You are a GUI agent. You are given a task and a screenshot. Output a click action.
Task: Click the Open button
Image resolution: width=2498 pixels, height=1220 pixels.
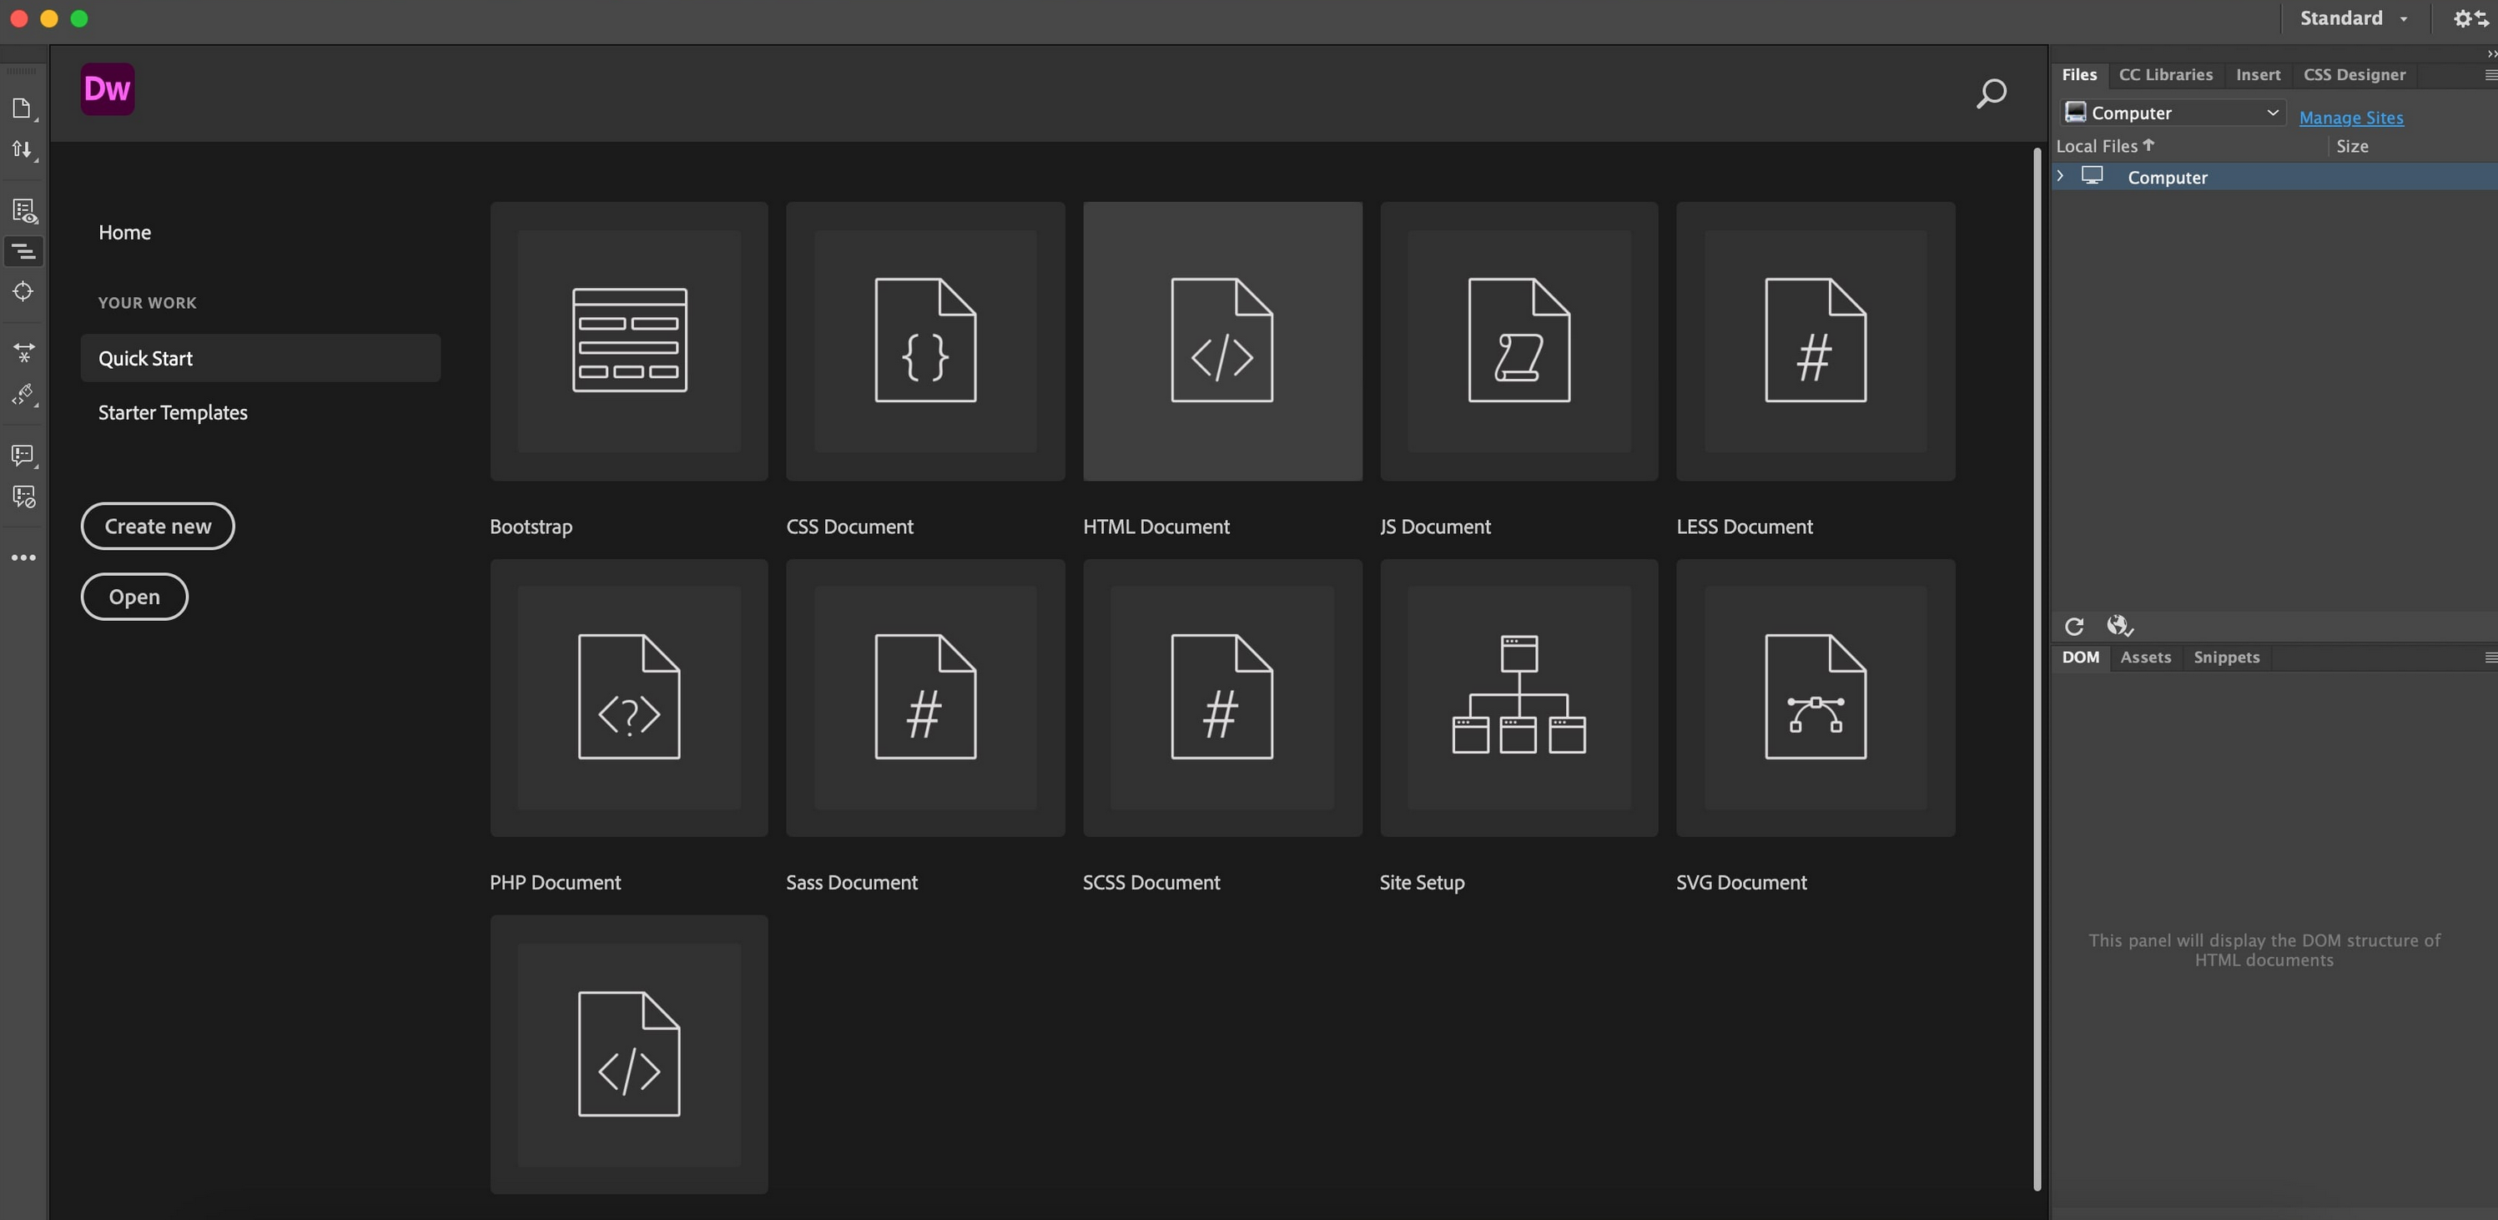[x=135, y=597]
